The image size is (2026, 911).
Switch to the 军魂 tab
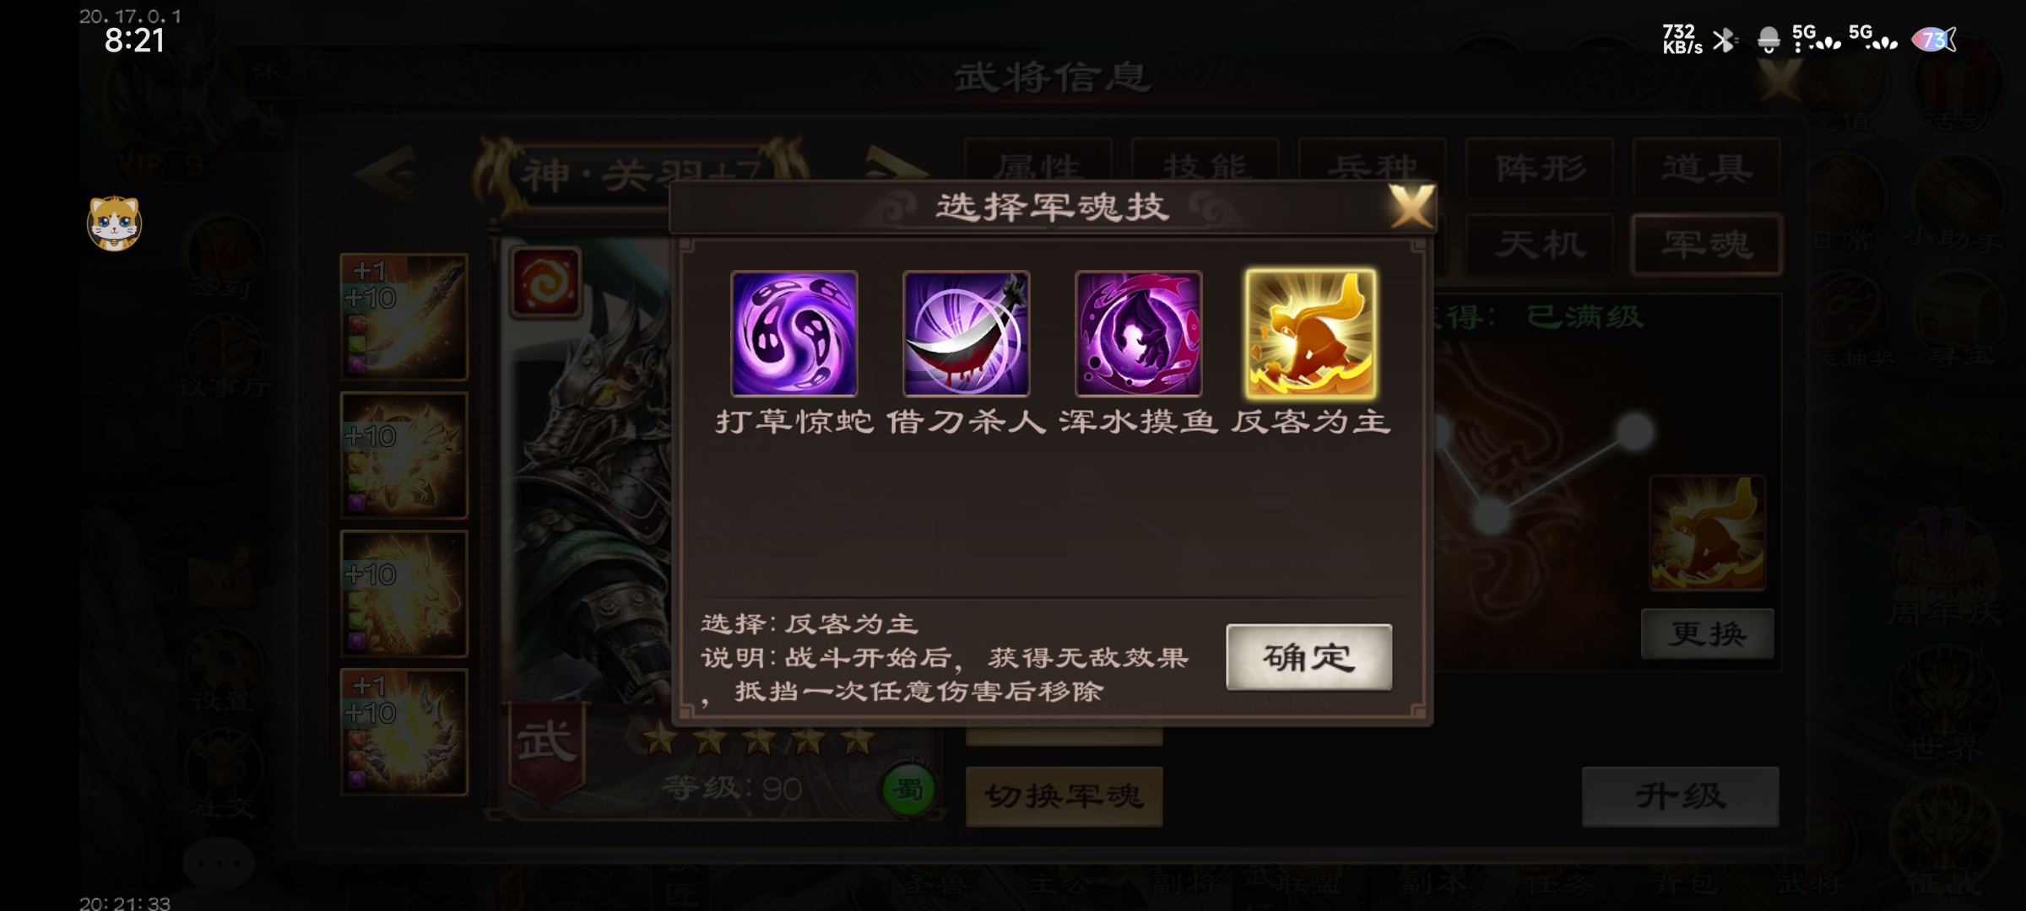(1707, 245)
